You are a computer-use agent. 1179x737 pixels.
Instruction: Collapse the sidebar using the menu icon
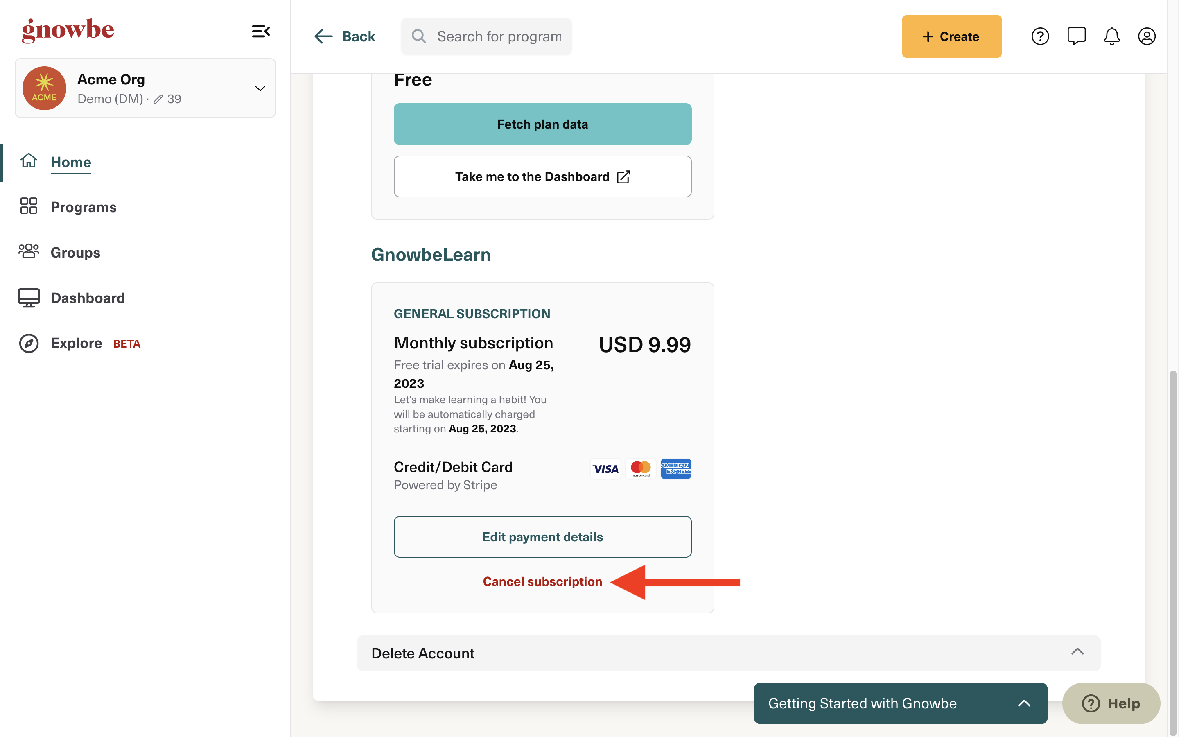[x=261, y=32]
